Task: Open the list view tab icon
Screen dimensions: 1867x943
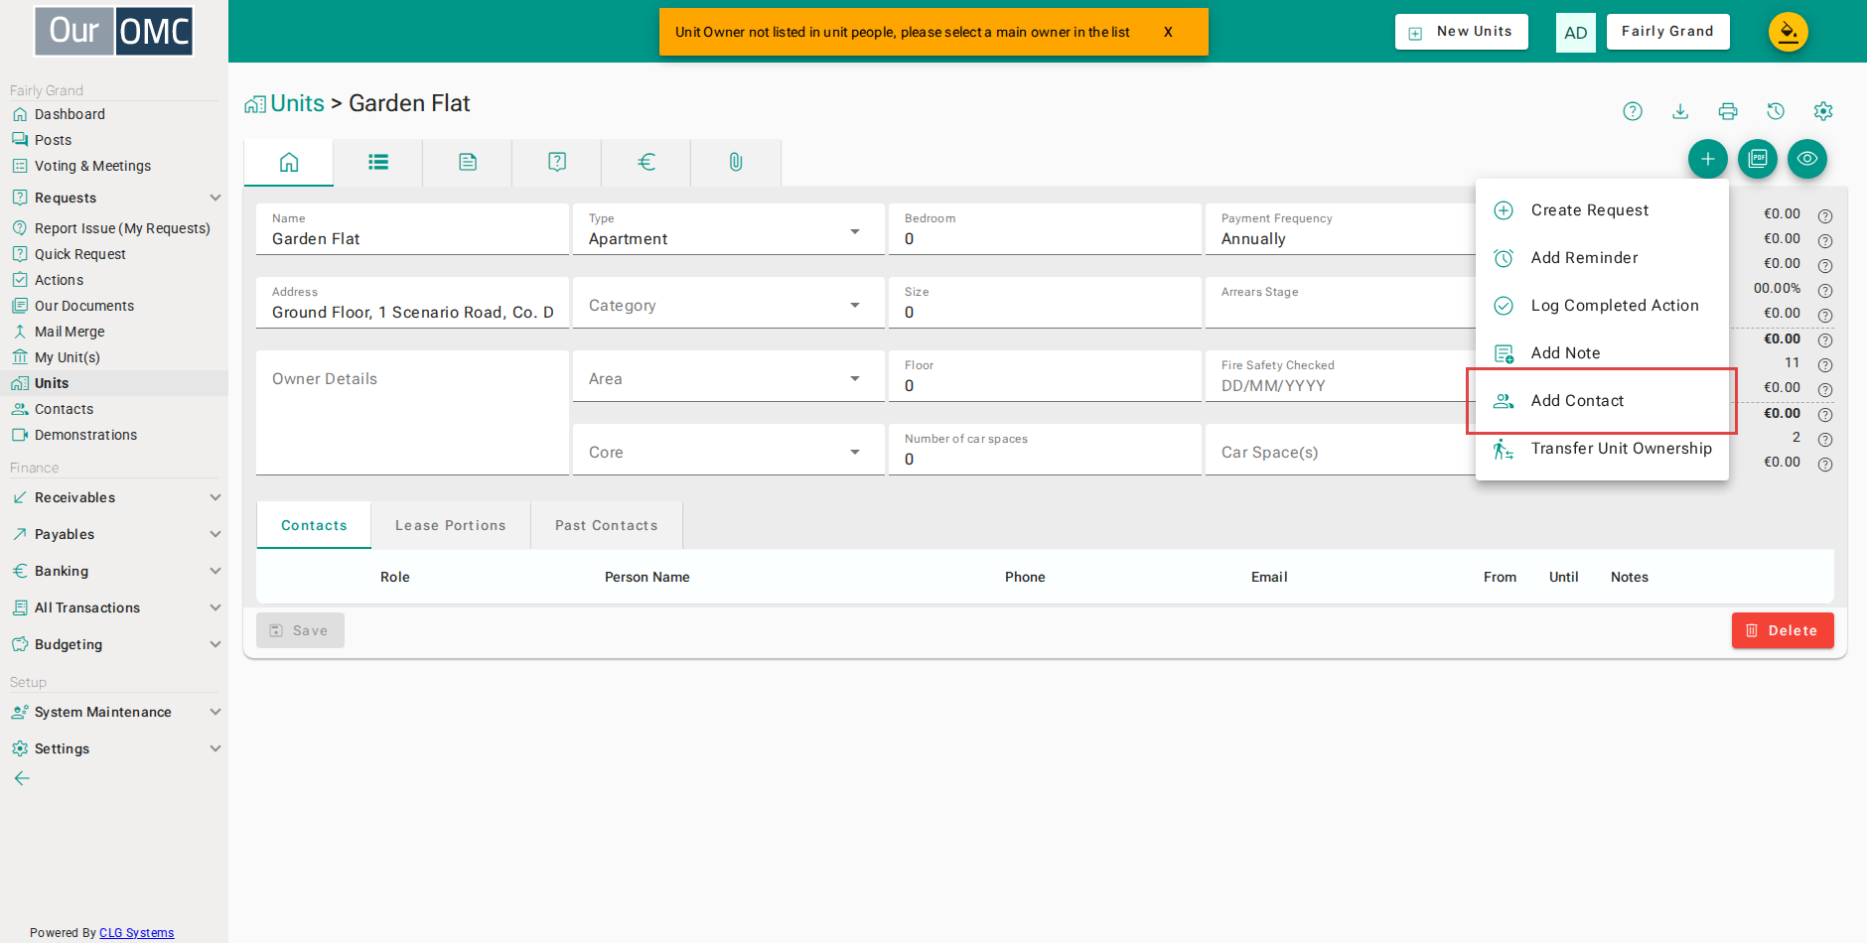Action: [378, 162]
